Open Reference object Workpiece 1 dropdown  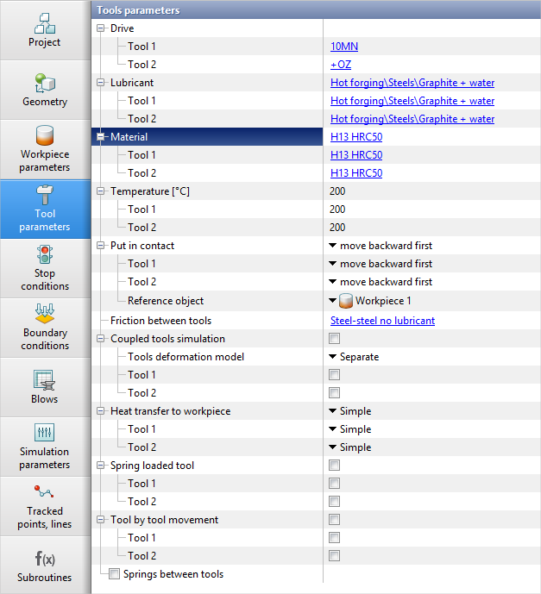click(x=332, y=301)
